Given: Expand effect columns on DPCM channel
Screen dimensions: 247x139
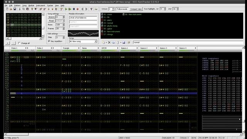Looking at the screenshot, I should [118, 48].
